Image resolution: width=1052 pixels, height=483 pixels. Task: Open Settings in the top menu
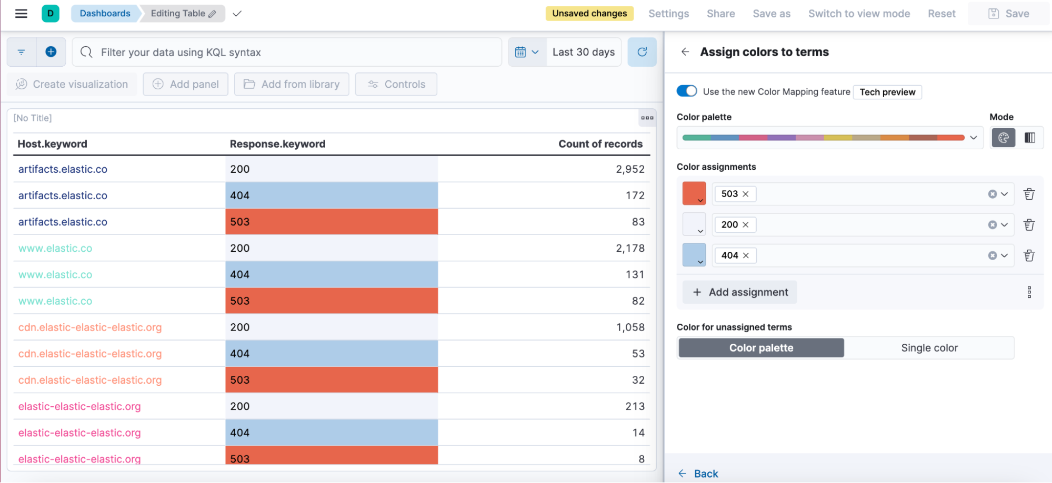[x=668, y=14]
